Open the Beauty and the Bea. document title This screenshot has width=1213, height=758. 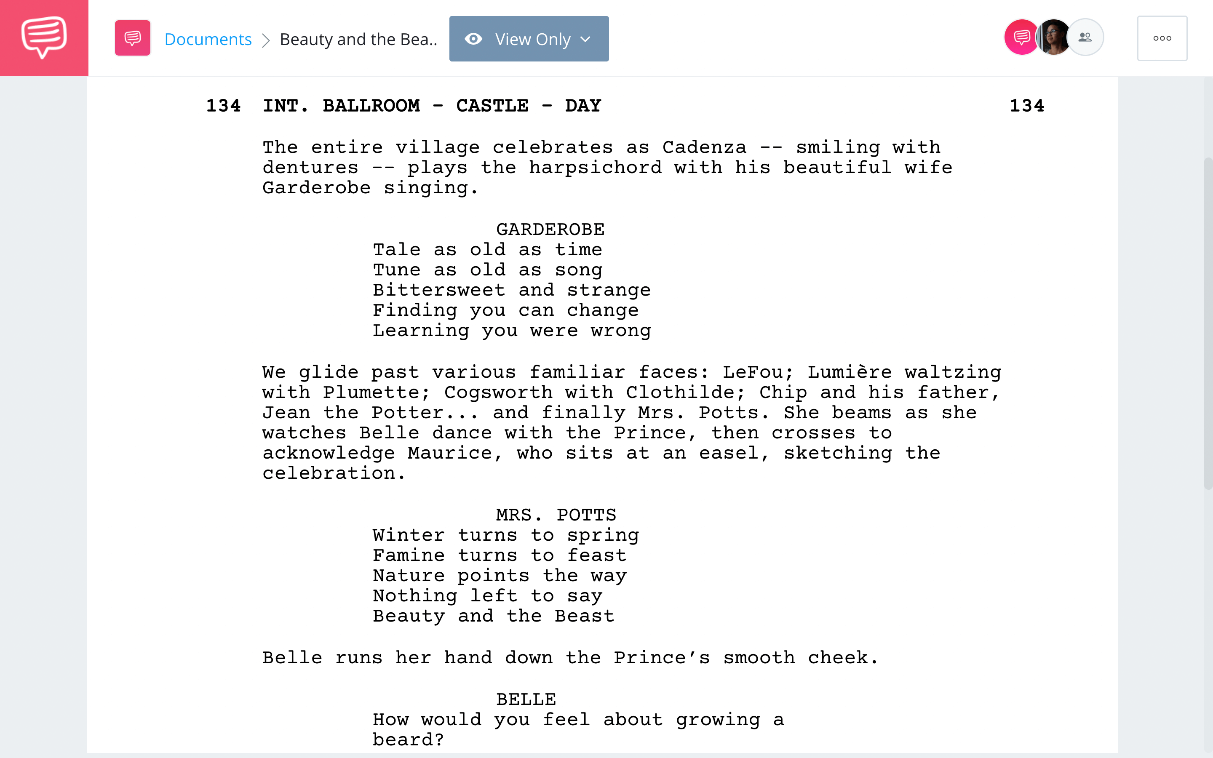(x=359, y=37)
